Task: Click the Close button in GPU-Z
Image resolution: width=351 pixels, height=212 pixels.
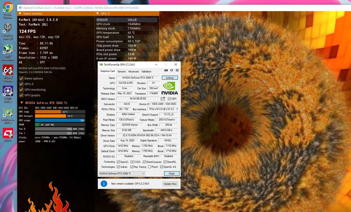Action: [172, 173]
